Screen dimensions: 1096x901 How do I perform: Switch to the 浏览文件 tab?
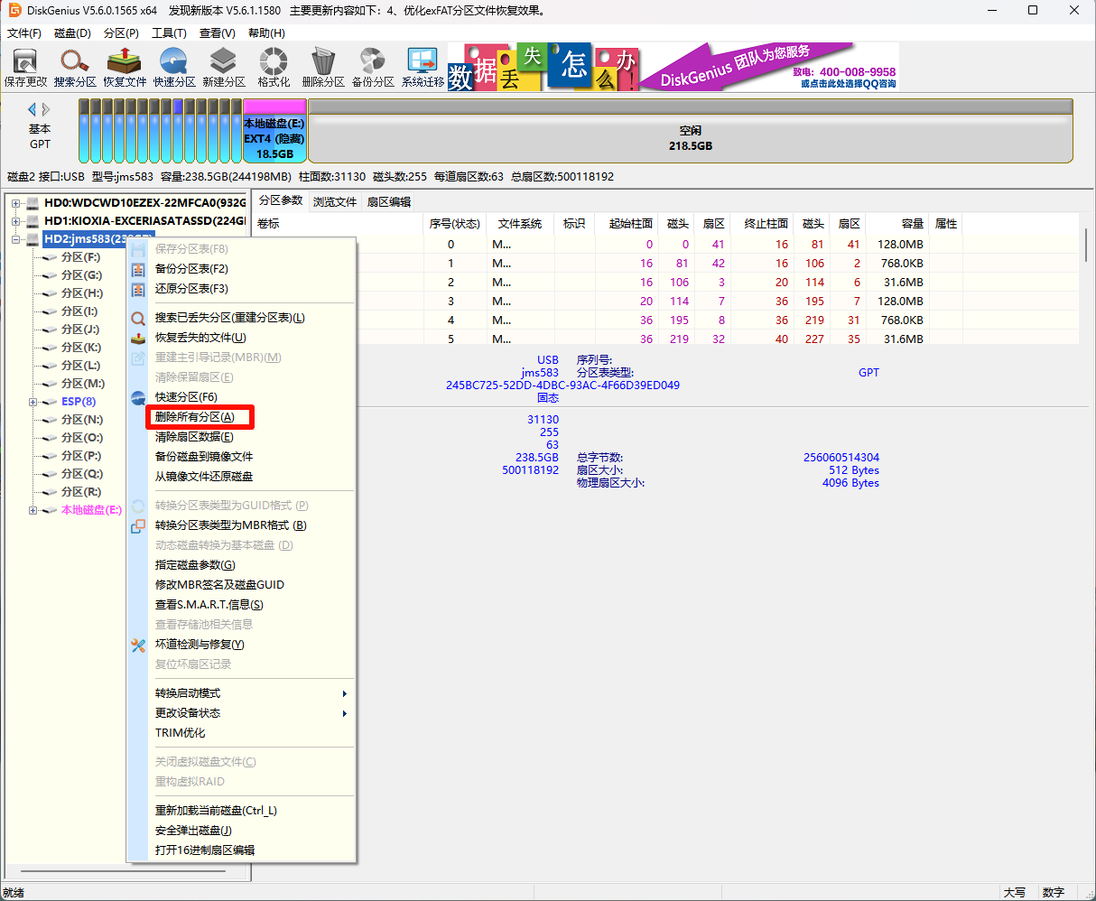click(335, 201)
